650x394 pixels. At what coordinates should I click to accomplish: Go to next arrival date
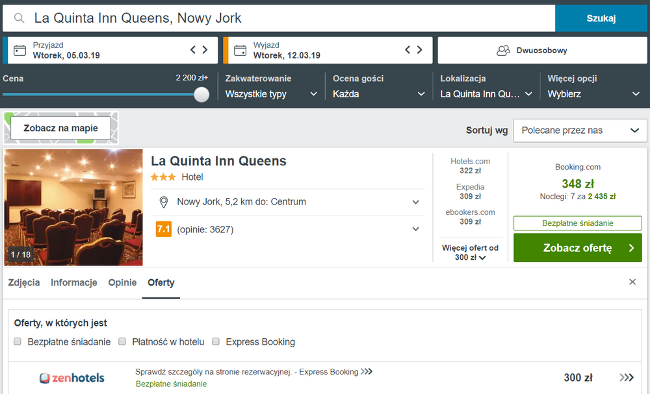point(205,50)
